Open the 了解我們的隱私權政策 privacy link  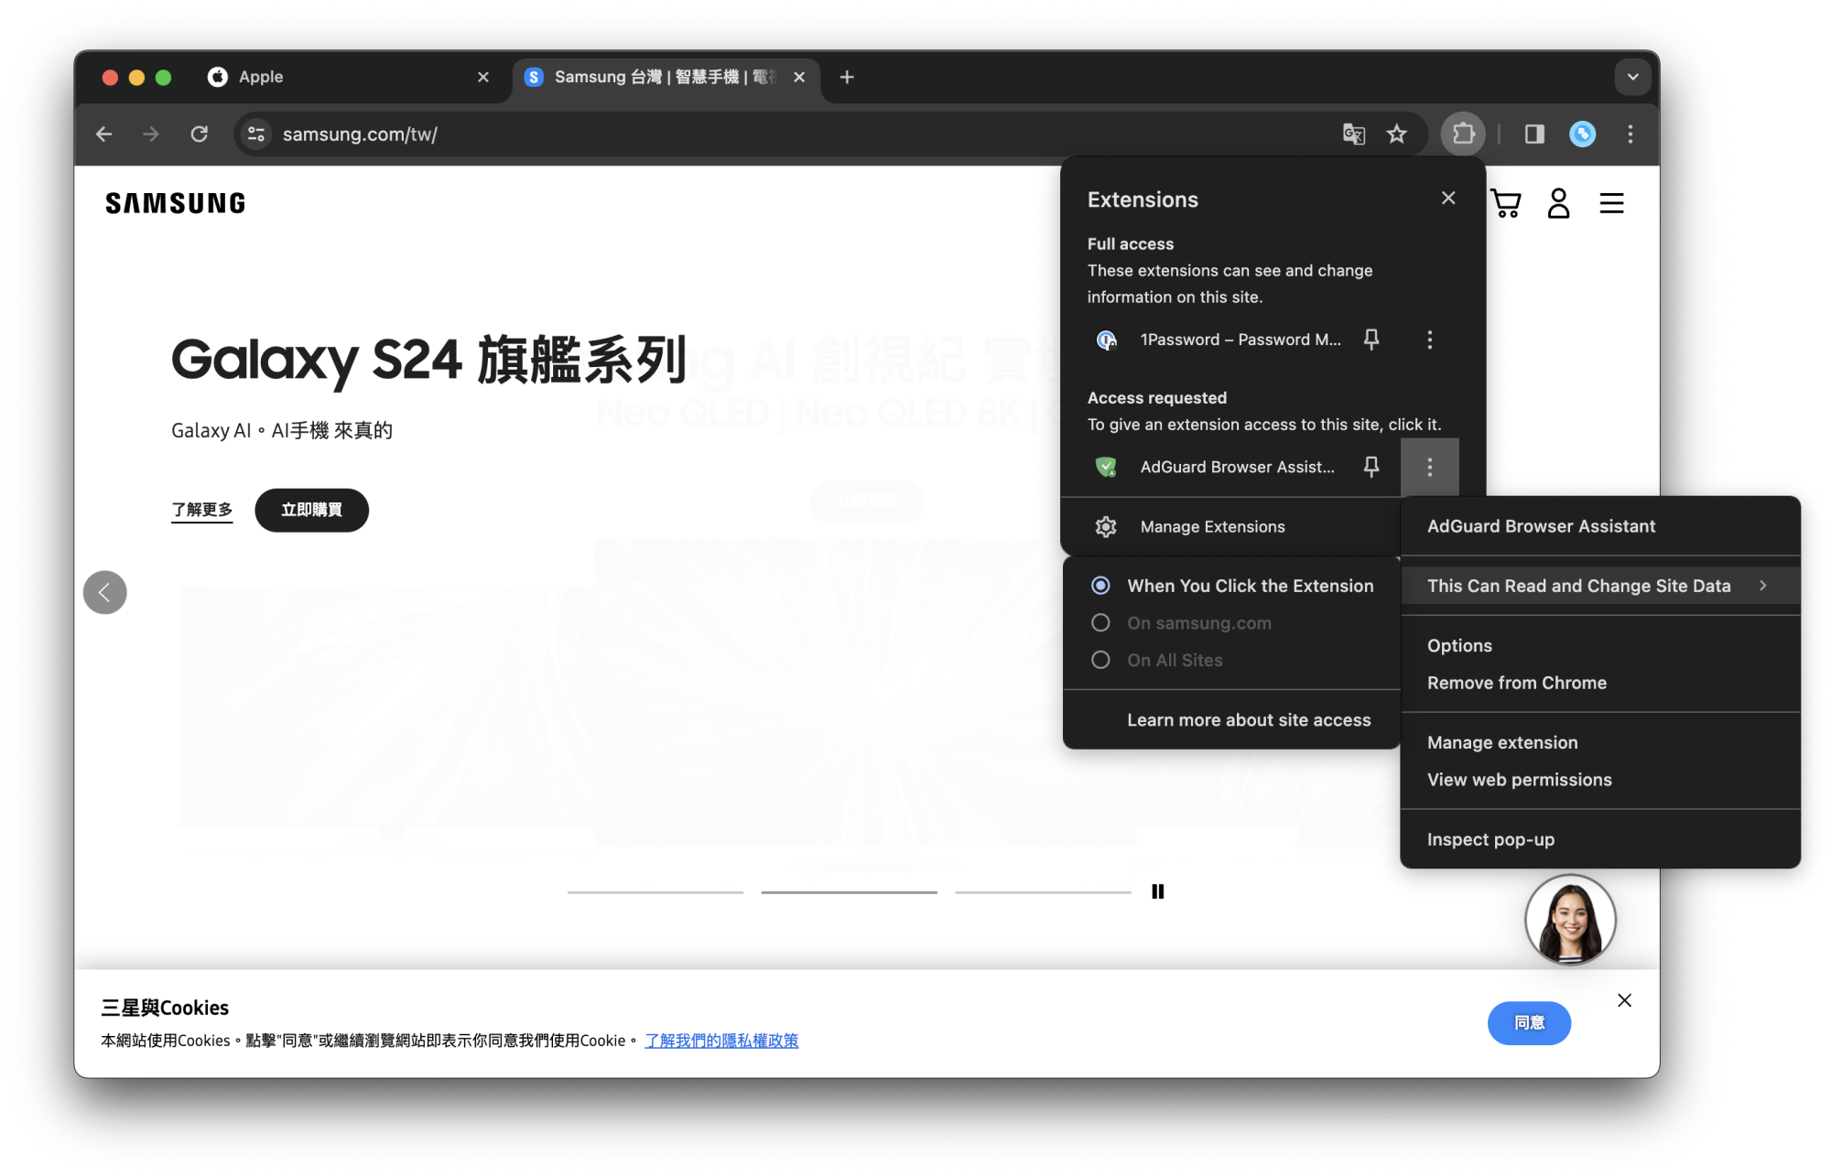[x=721, y=1041]
